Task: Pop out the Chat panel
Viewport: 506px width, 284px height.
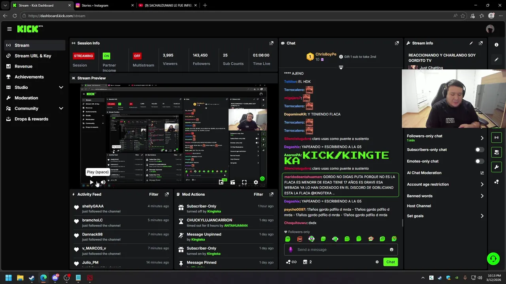Action: point(397,43)
